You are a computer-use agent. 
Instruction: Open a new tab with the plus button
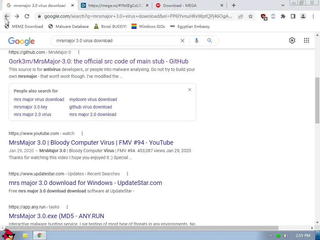click(x=234, y=6)
